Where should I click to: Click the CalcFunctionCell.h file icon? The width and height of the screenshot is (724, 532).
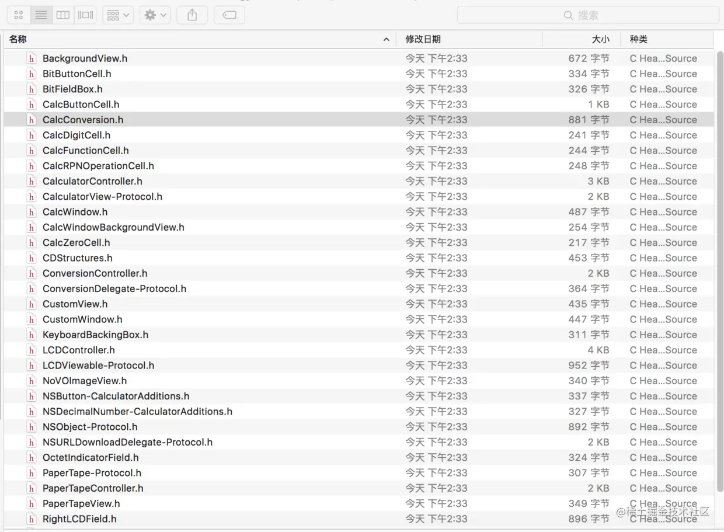[x=32, y=150]
